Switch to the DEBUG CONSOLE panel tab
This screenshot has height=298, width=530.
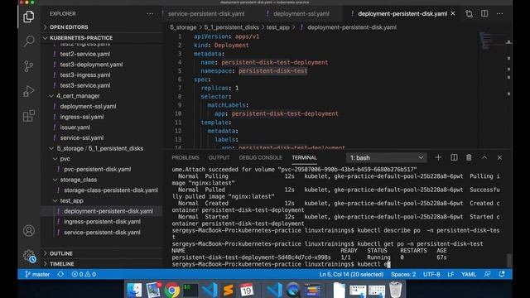pyautogui.click(x=261, y=158)
